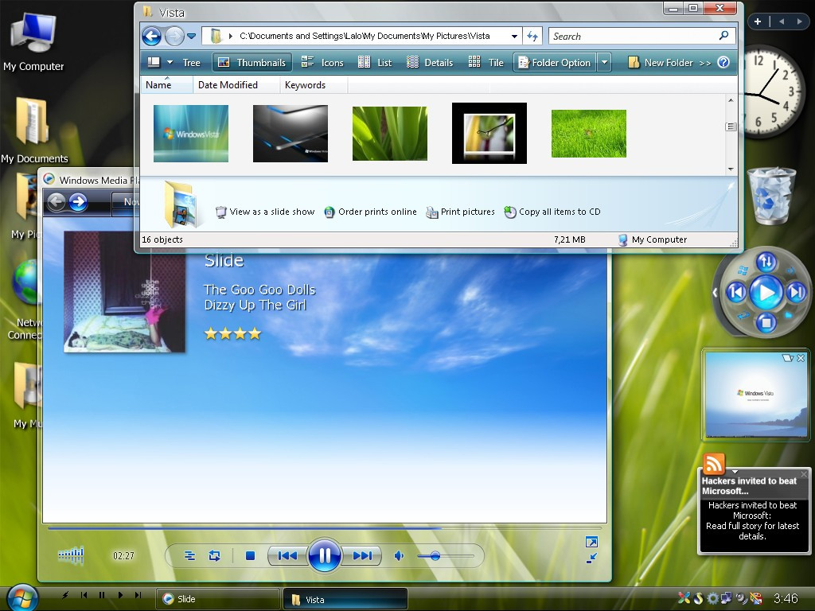Click Print pictures link
This screenshot has width=815, height=611.
(x=460, y=212)
